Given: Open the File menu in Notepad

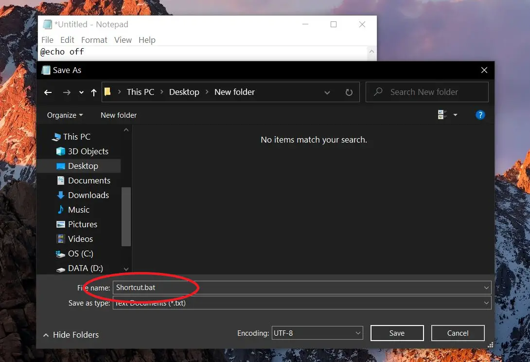Looking at the screenshot, I should [47, 40].
